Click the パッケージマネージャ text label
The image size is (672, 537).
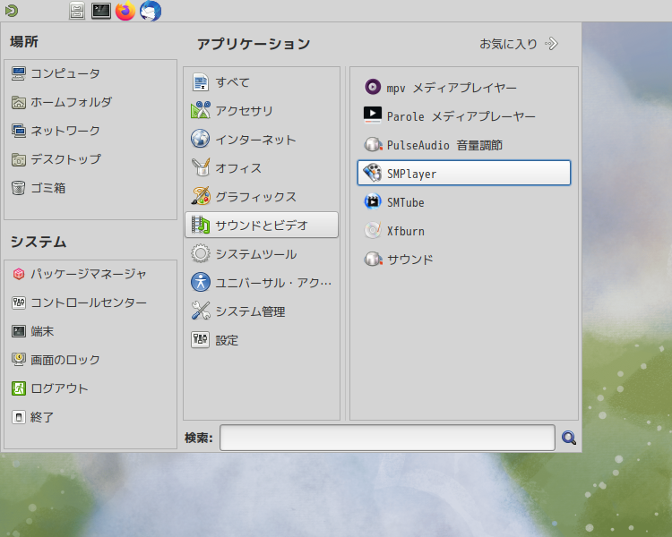click(x=89, y=274)
